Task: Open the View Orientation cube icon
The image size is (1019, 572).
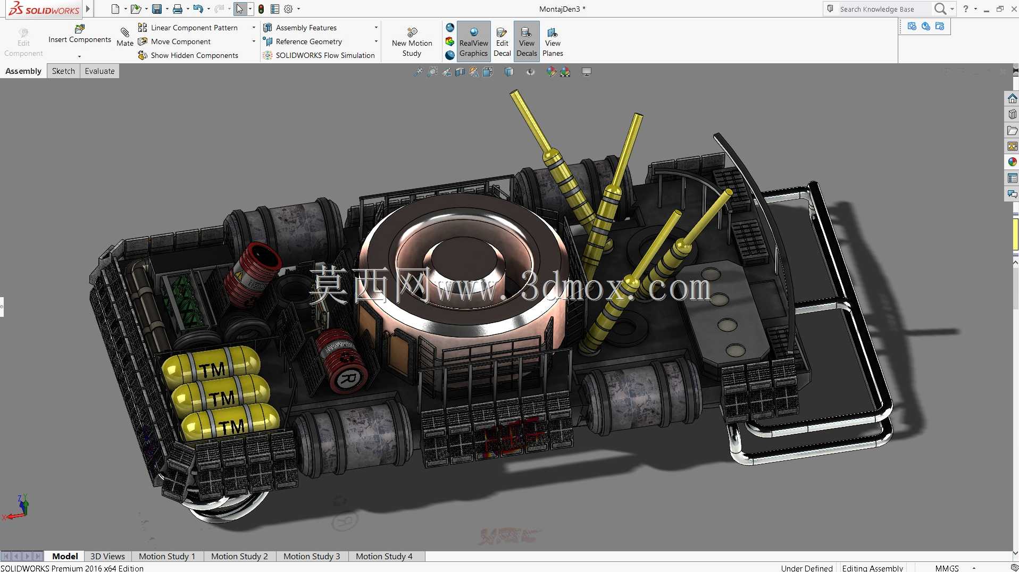Action: point(488,72)
